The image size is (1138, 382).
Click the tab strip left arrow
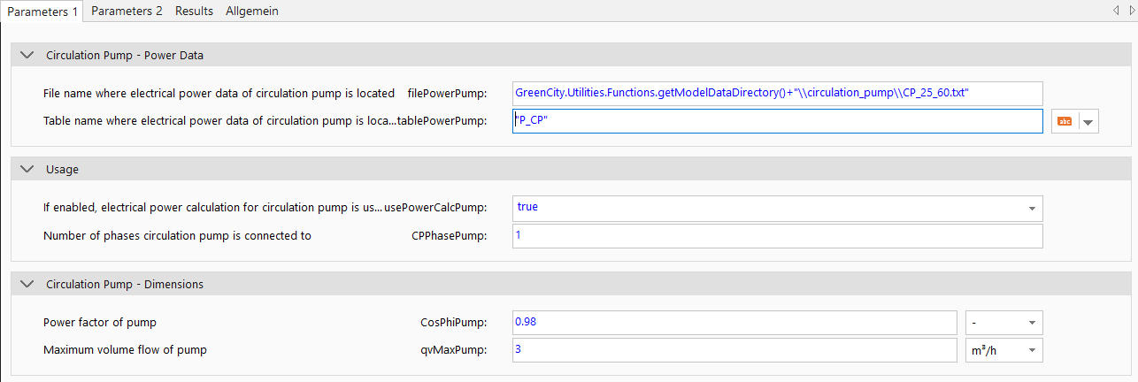pyautogui.click(x=1118, y=11)
